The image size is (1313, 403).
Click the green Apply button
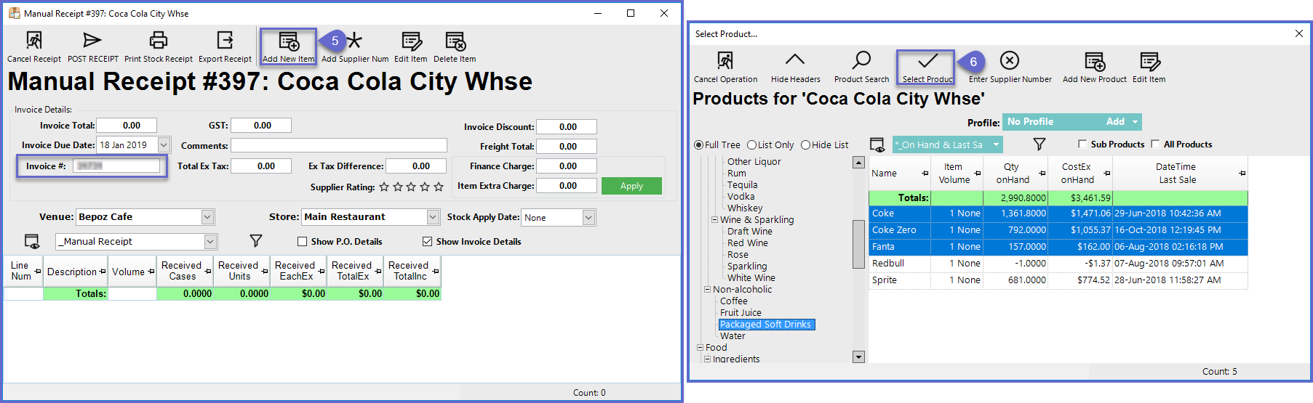(631, 186)
